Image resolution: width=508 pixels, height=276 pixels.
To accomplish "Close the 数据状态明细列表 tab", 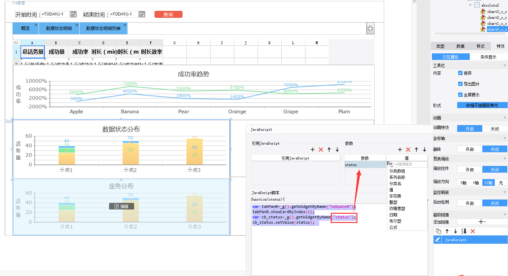I will click(x=125, y=25).
